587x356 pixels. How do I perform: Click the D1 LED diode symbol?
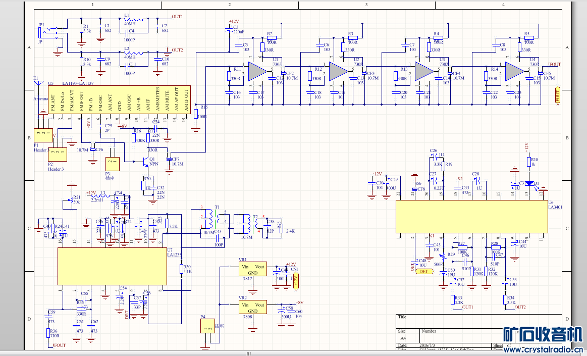(529, 183)
